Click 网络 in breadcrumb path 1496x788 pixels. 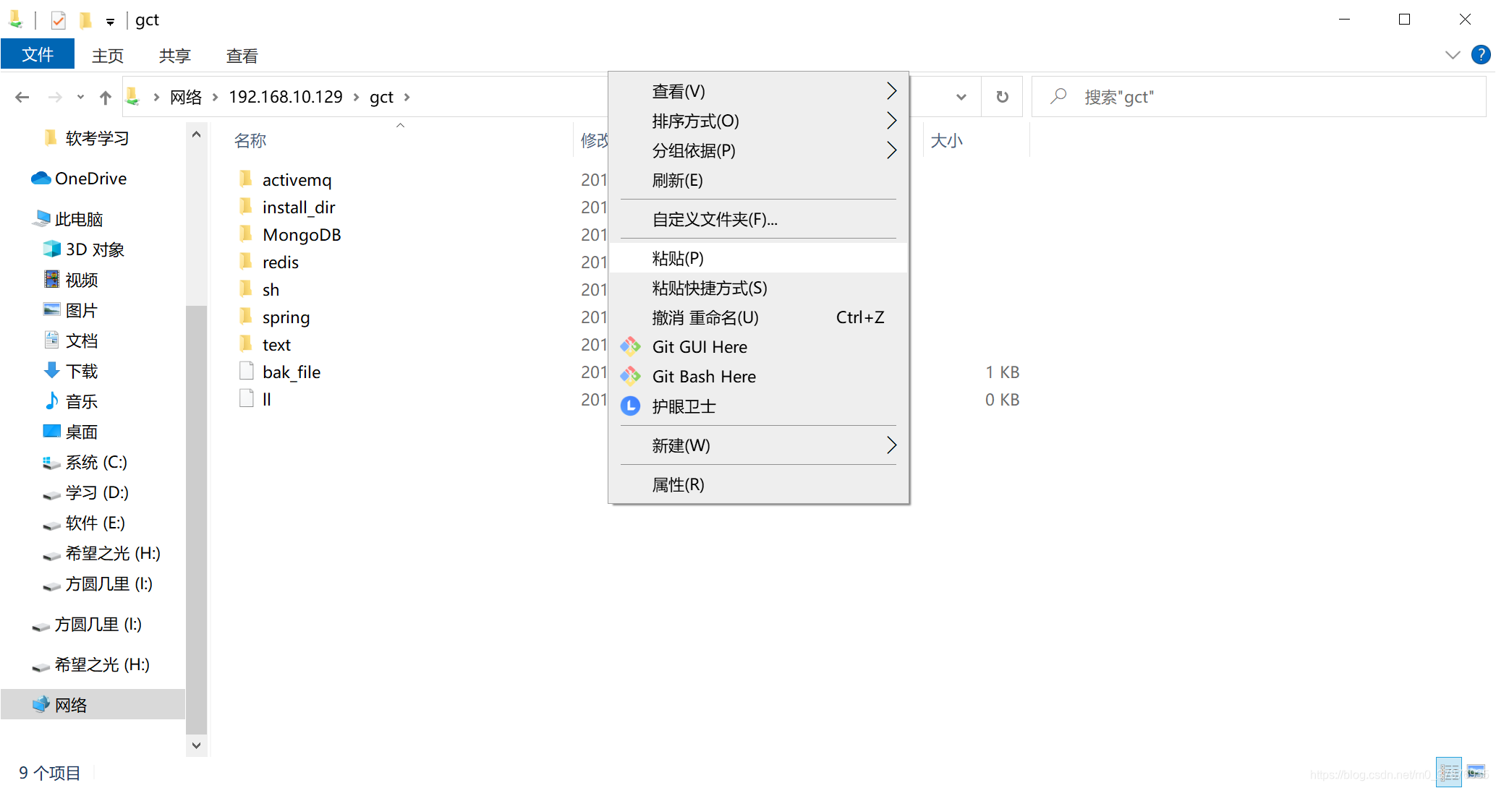pos(186,97)
